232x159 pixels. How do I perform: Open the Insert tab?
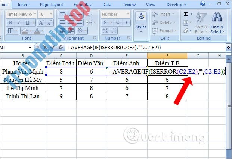click(x=23, y=4)
